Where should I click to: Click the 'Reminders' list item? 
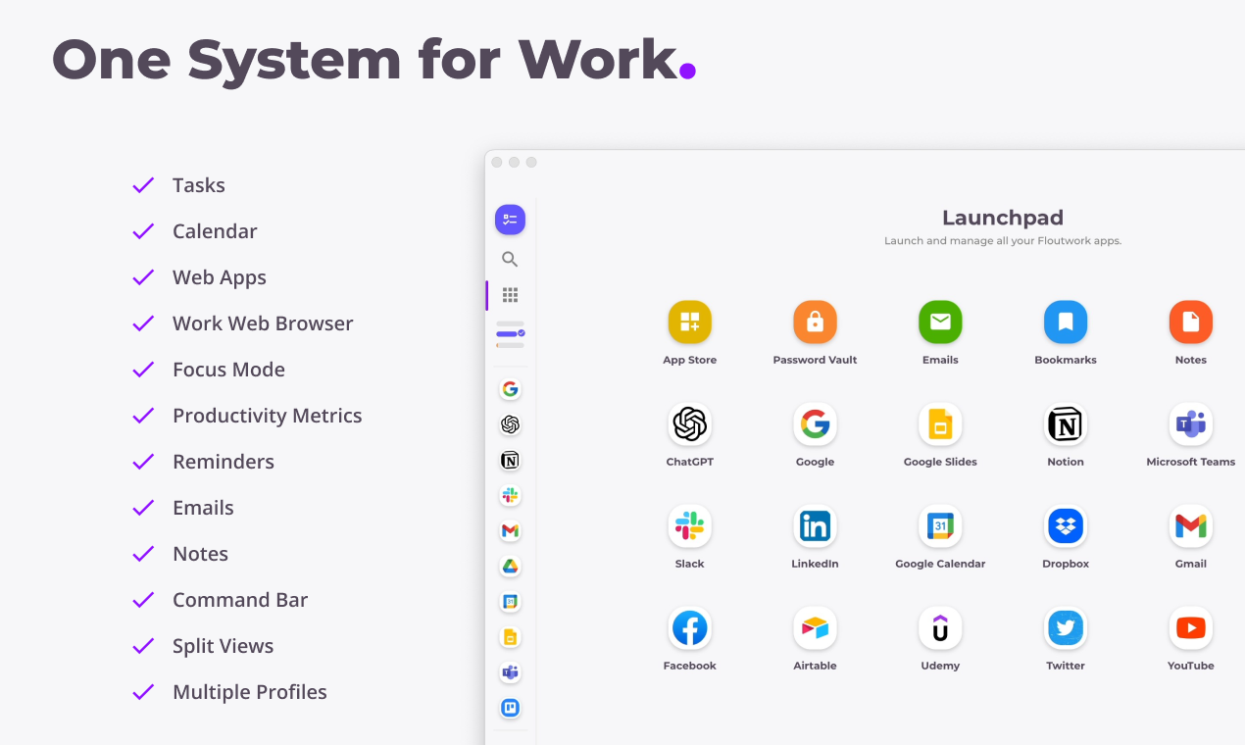[x=224, y=462]
